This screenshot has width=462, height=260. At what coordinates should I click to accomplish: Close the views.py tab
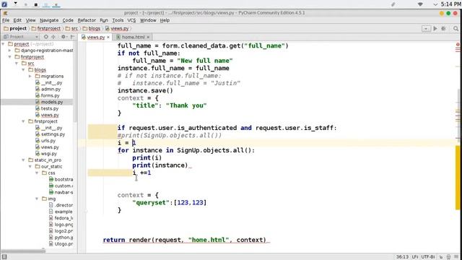(108, 37)
